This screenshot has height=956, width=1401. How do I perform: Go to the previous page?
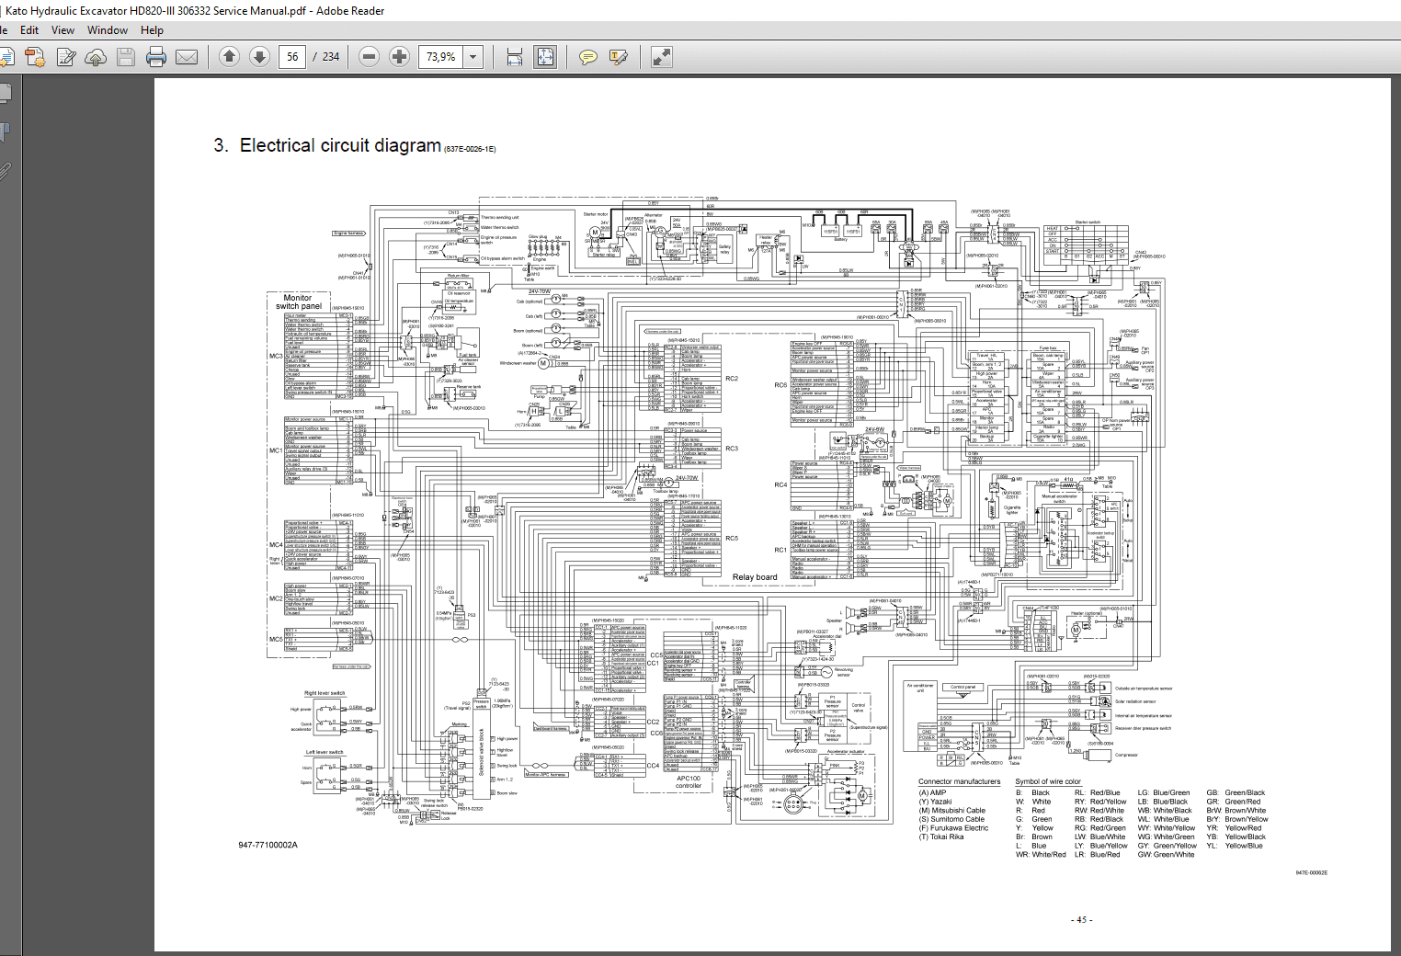tap(229, 56)
